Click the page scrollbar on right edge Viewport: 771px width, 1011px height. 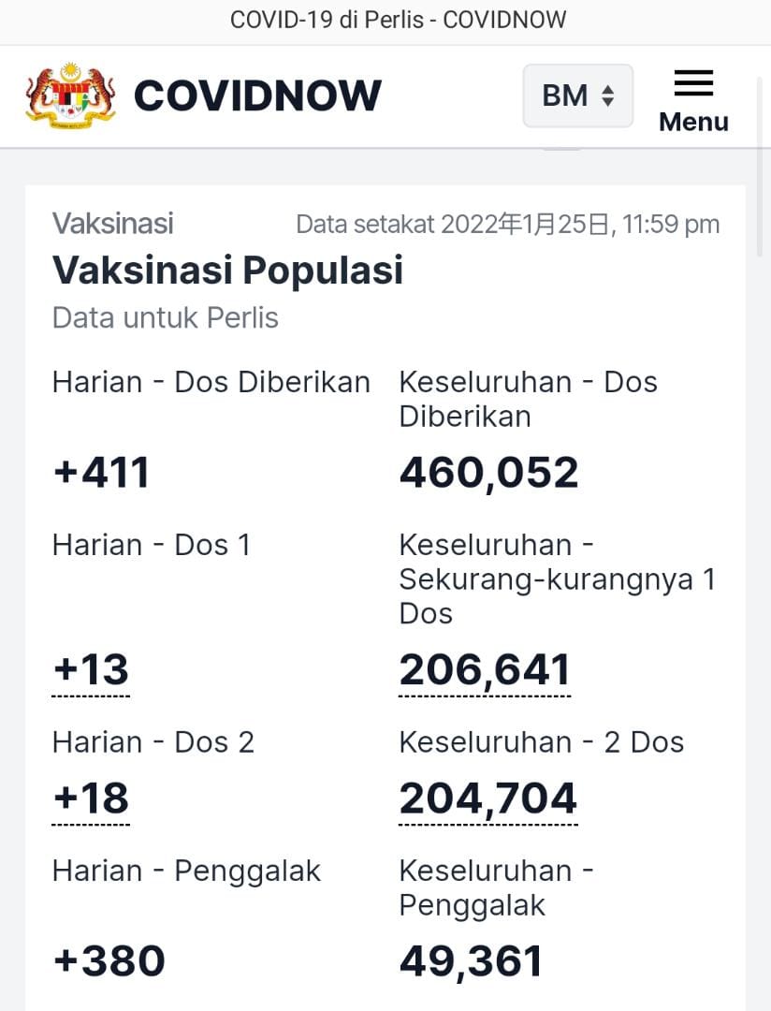point(762,168)
